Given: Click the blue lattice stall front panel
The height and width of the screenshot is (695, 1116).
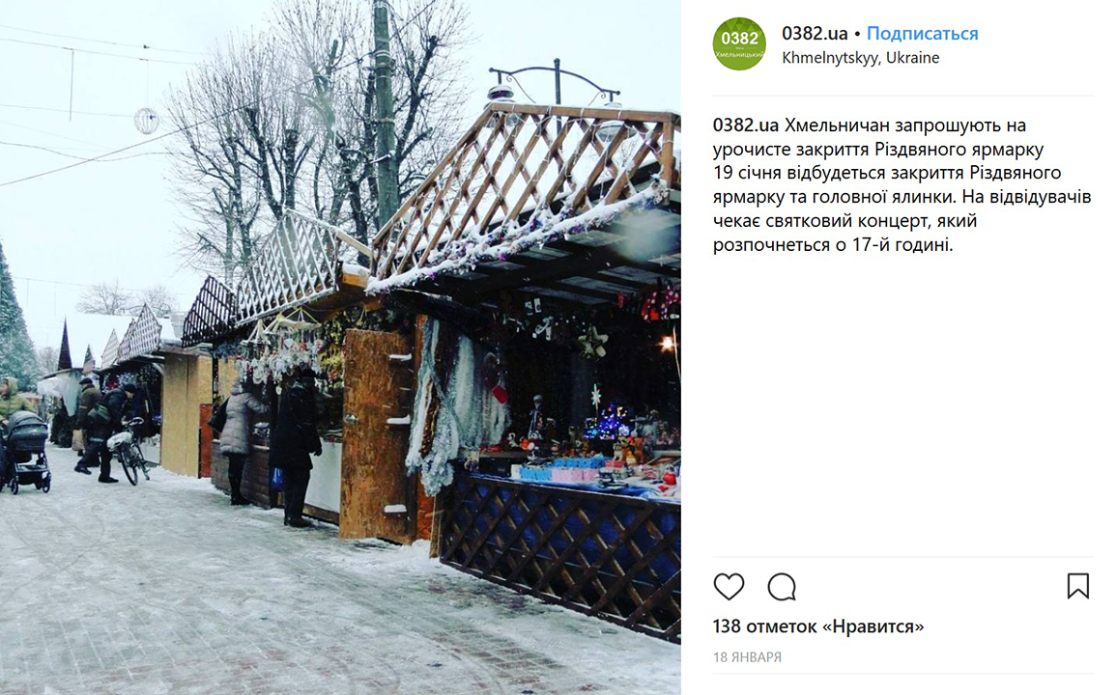Looking at the screenshot, I should (560, 553).
